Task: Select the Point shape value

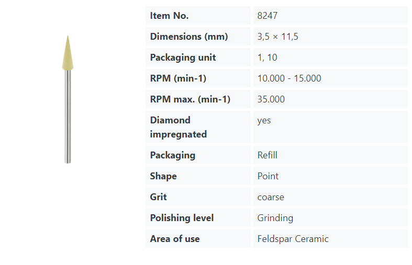Action: [x=268, y=176]
